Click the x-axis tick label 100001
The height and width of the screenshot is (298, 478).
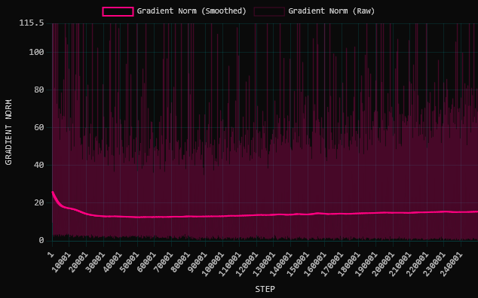(213, 264)
